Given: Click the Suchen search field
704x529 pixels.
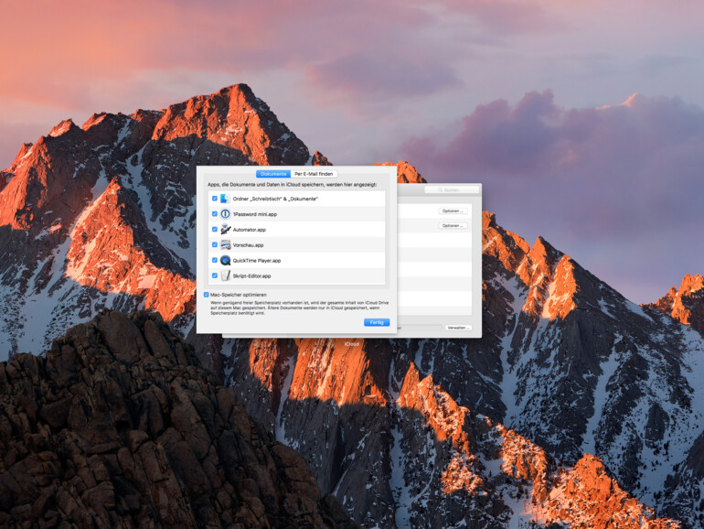Looking at the screenshot, I should pos(453,190).
